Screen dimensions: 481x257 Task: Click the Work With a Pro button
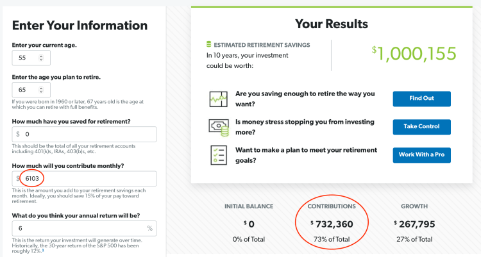tap(421, 155)
